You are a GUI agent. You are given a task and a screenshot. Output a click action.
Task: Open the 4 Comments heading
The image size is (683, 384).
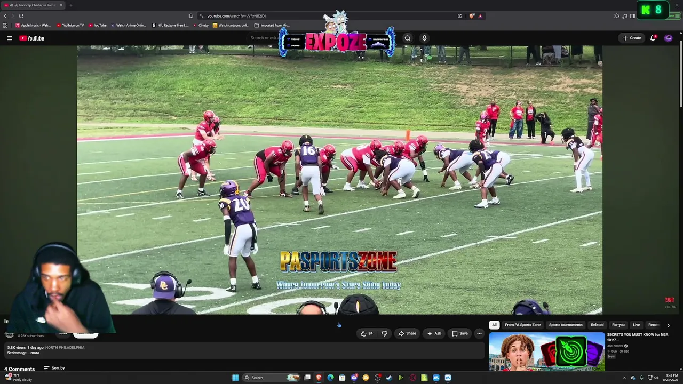point(19,369)
